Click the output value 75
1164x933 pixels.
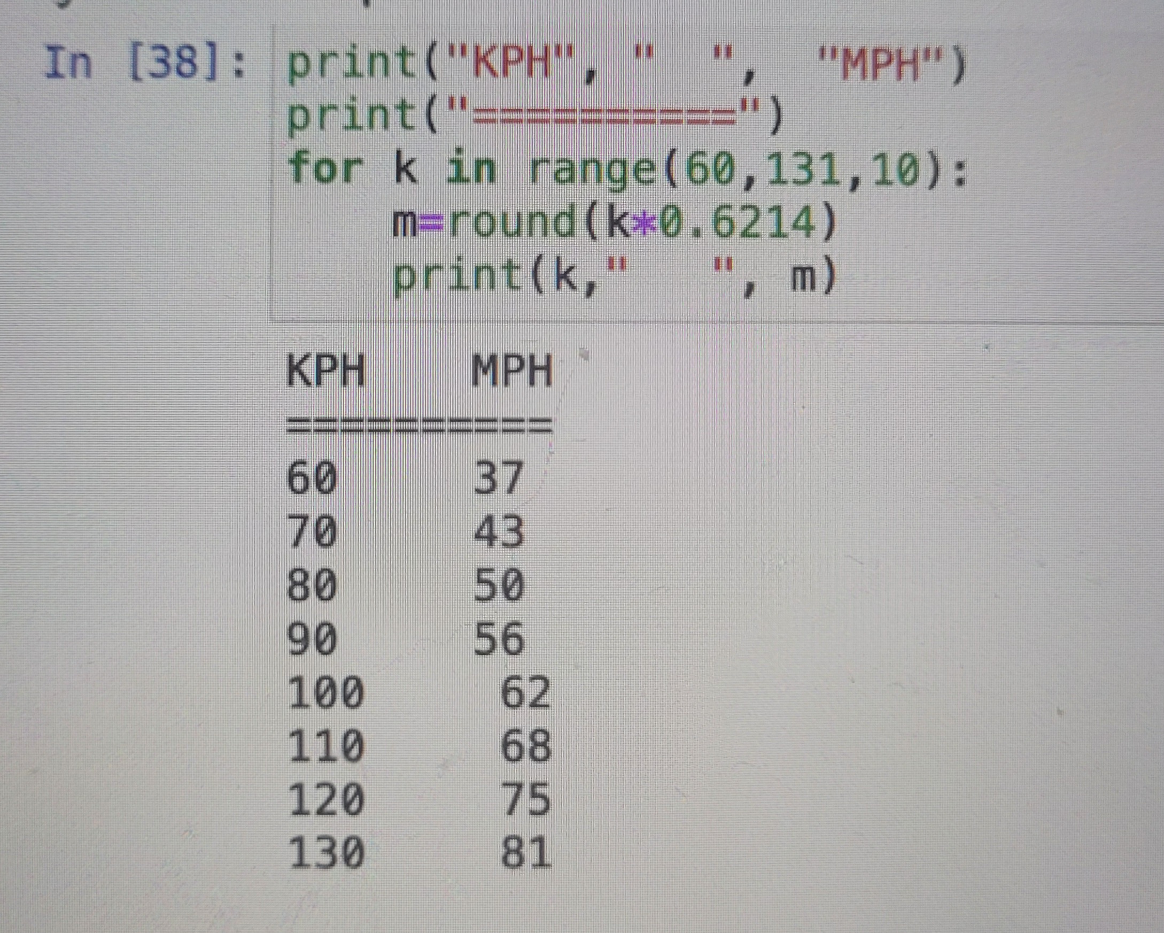coord(526,799)
